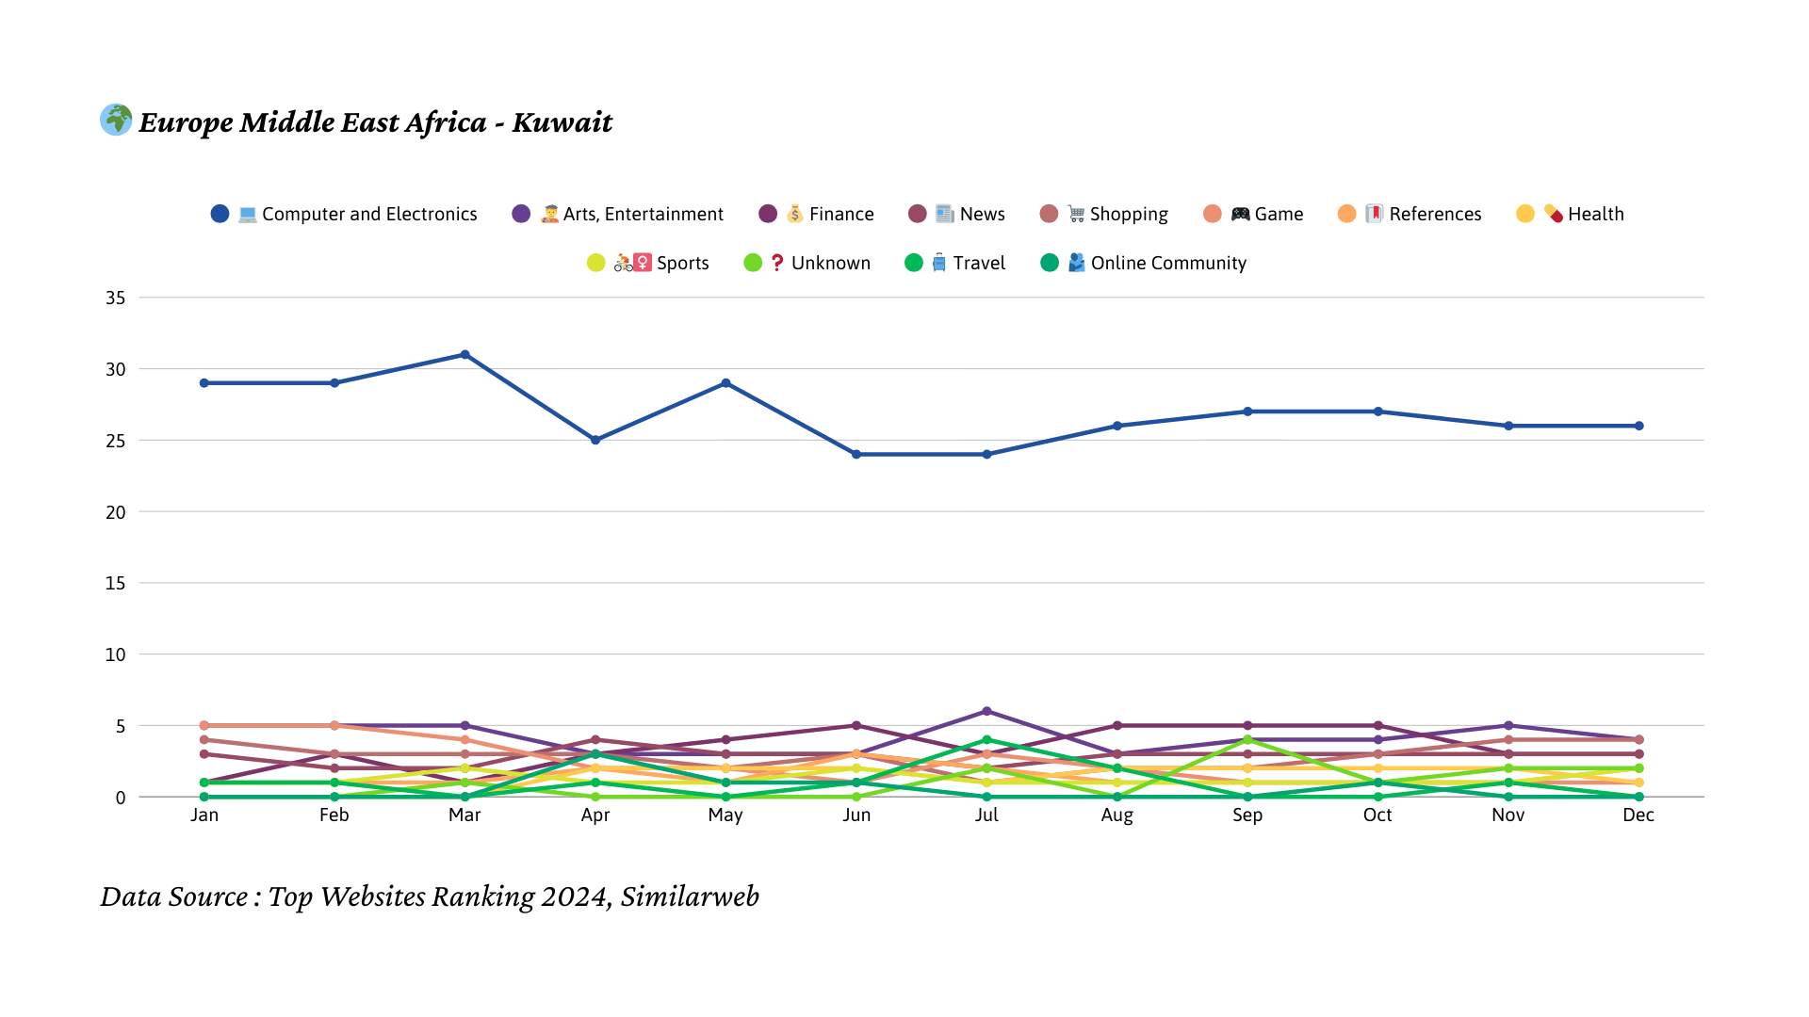Click the References legend label
Screen dimensions: 1809x1017
click(x=1435, y=215)
